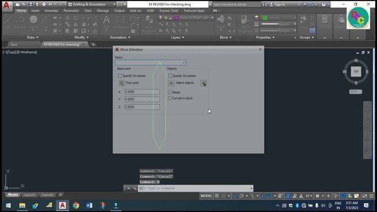377x212 pixels.
Task: Toggle Clean Screen icon in status bar
Action: [x=365, y=196]
